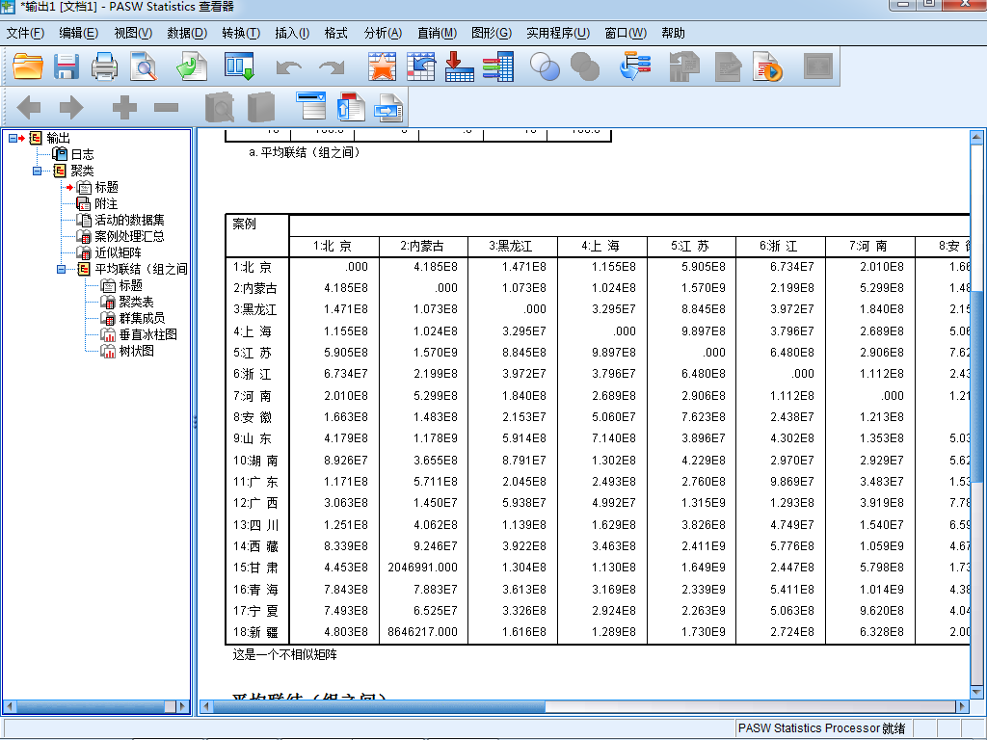This screenshot has width=987, height=740.
Task: Click the Insert Heading toolbar icon
Action: pos(311,106)
